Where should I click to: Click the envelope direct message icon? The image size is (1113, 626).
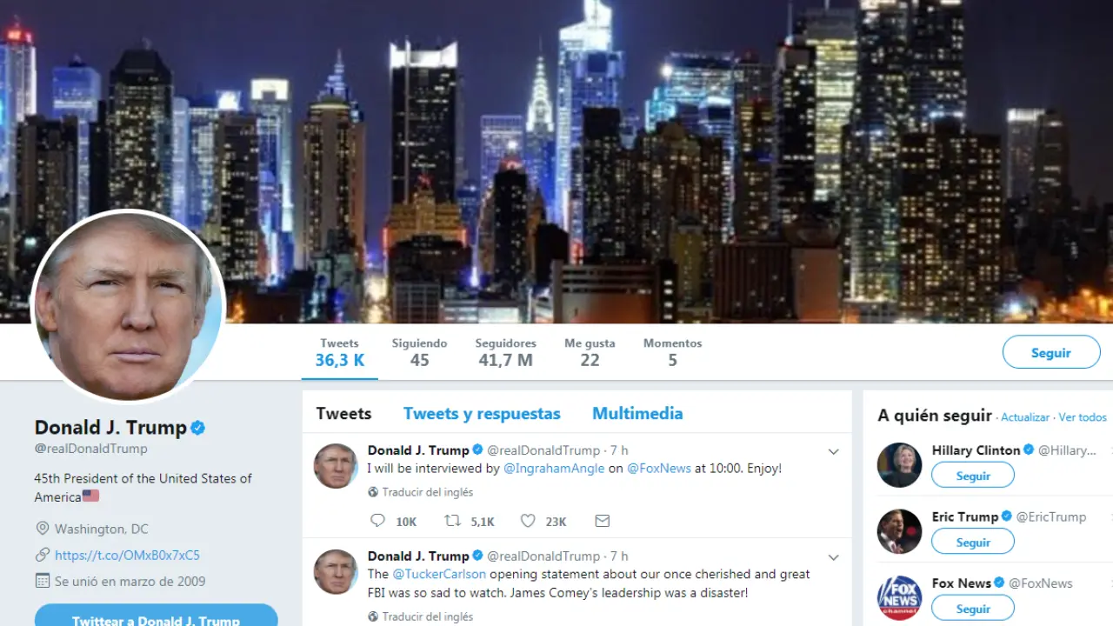[602, 521]
